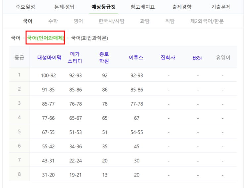This screenshot has width=246, height=188.
Task: Click the grade 1 row label
Action: click(x=19, y=75)
